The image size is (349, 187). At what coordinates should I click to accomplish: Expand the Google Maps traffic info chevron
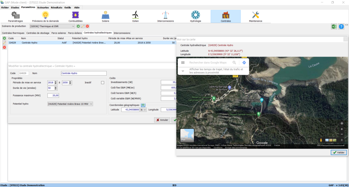(x=183, y=71)
